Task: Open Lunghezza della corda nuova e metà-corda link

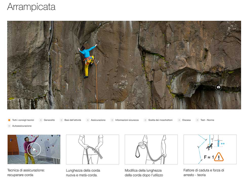Action: coord(83,173)
